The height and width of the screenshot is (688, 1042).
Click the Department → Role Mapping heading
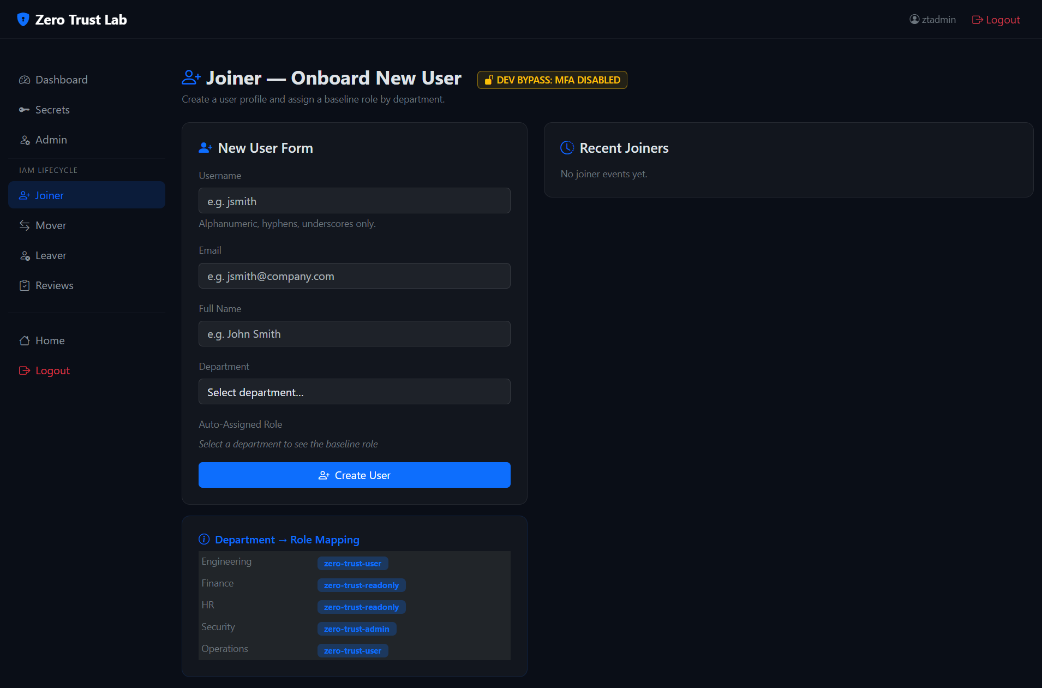(287, 540)
